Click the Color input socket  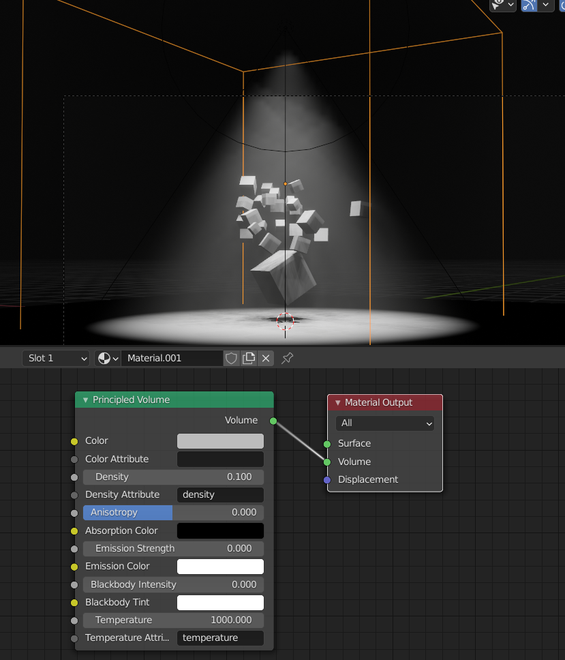(74, 442)
